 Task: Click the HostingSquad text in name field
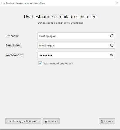tap(48, 36)
